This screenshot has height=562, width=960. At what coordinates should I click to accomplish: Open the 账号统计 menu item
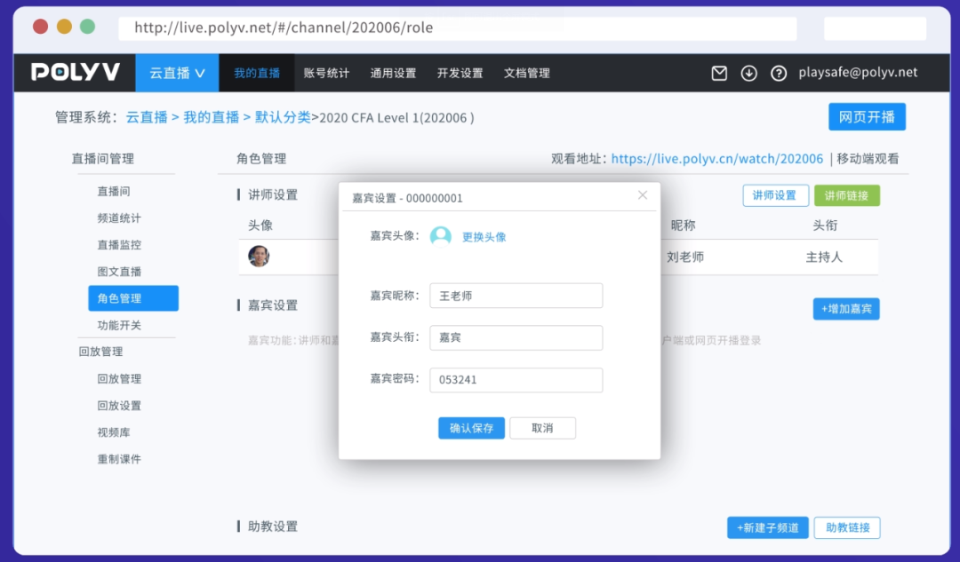tap(326, 73)
